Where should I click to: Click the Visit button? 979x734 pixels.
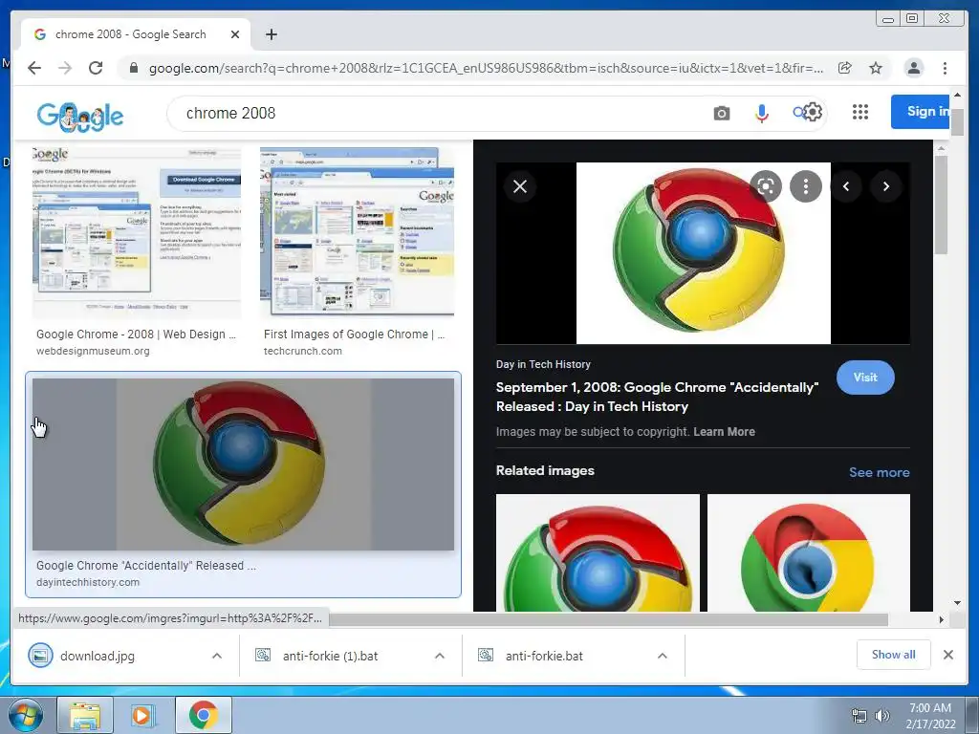(865, 377)
